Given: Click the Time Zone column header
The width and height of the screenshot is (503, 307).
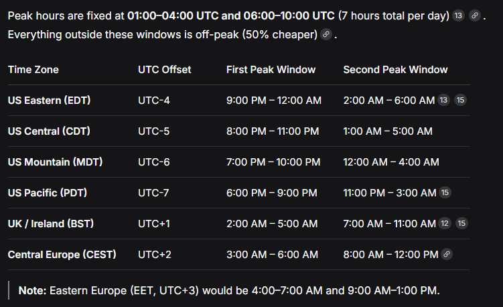Looking at the screenshot, I should [x=33, y=70].
